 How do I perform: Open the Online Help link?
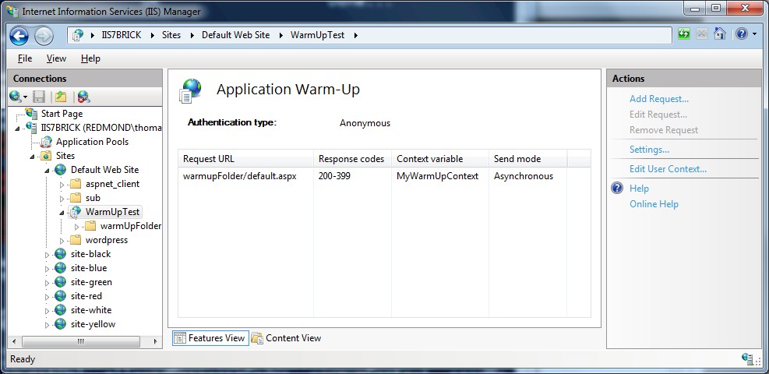[x=654, y=204]
